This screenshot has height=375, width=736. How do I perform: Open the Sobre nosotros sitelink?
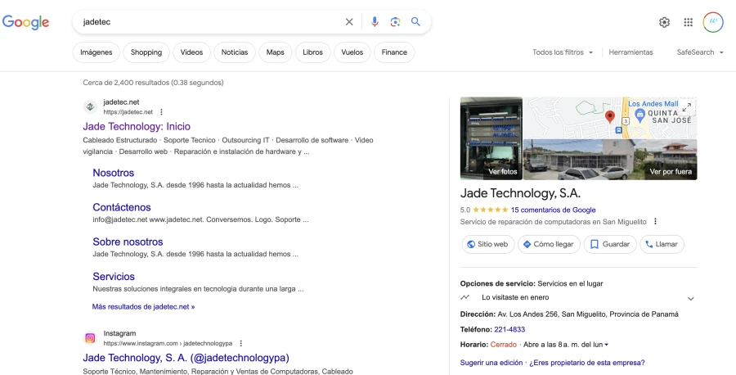click(128, 242)
